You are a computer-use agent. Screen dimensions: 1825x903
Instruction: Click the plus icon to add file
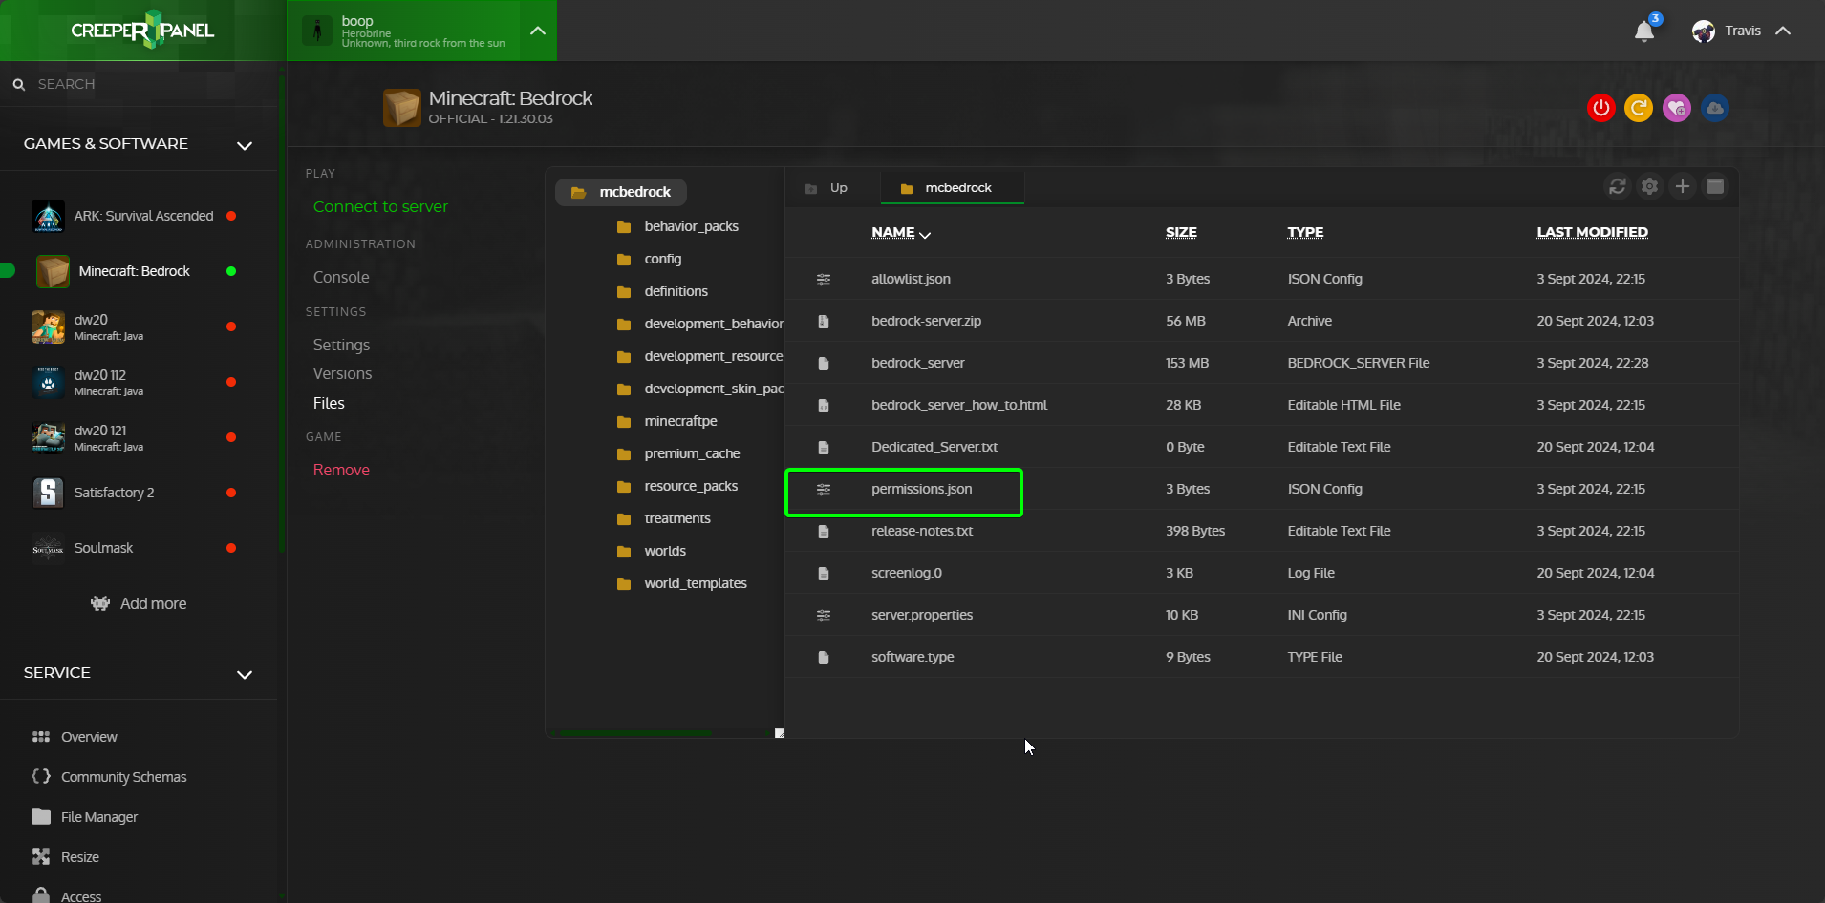point(1683,186)
